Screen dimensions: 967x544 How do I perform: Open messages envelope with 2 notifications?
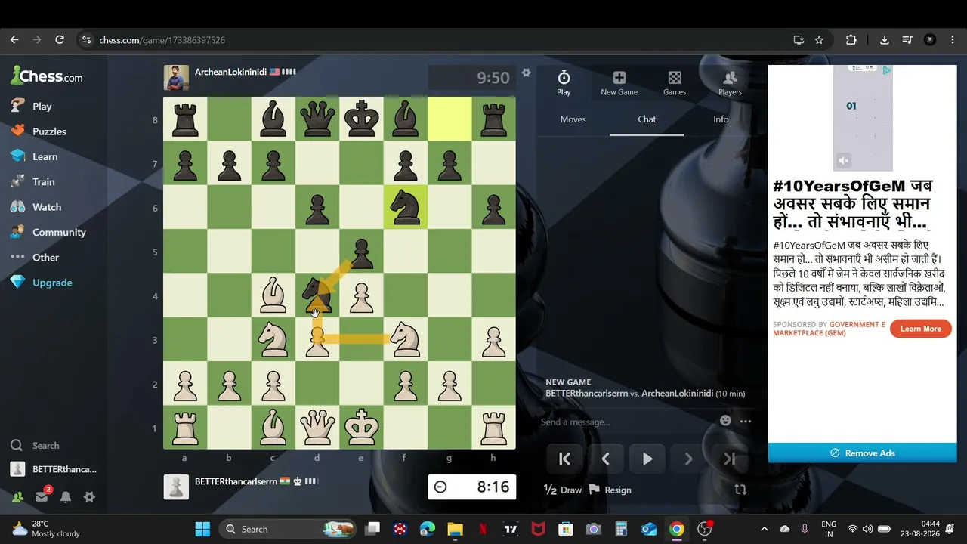point(42,497)
